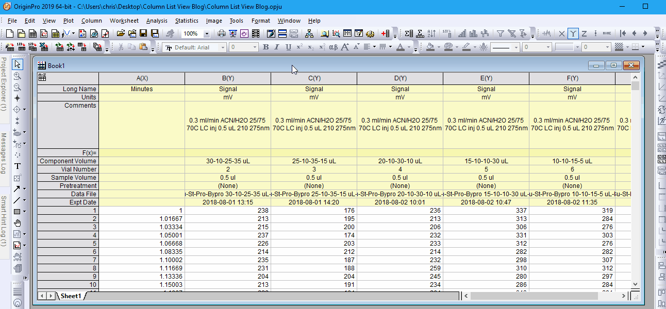Select the Zoom Out tool

[17, 87]
